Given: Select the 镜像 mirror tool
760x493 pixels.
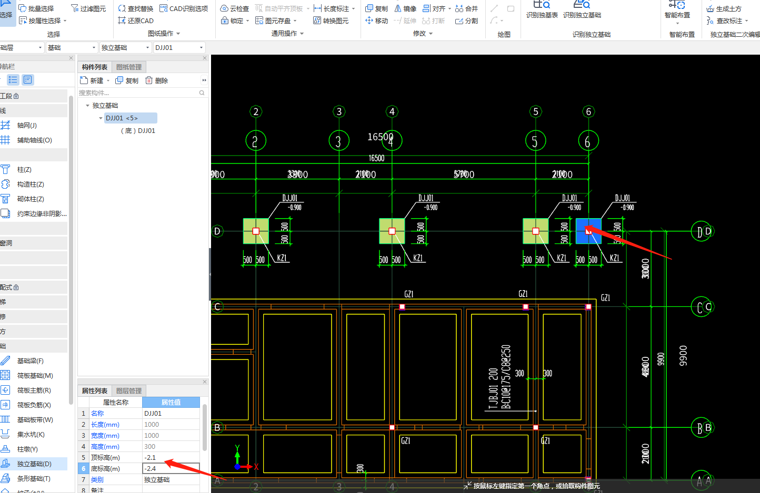Looking at the screenshot, I should pos(405,8).
